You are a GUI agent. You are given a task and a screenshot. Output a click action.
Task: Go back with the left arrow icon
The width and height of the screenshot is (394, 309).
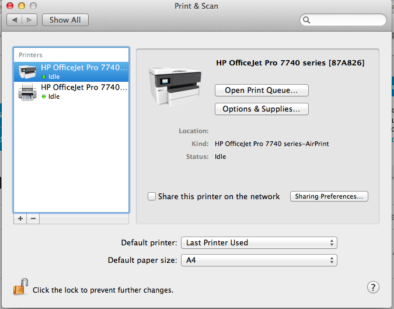pos(15,20)
